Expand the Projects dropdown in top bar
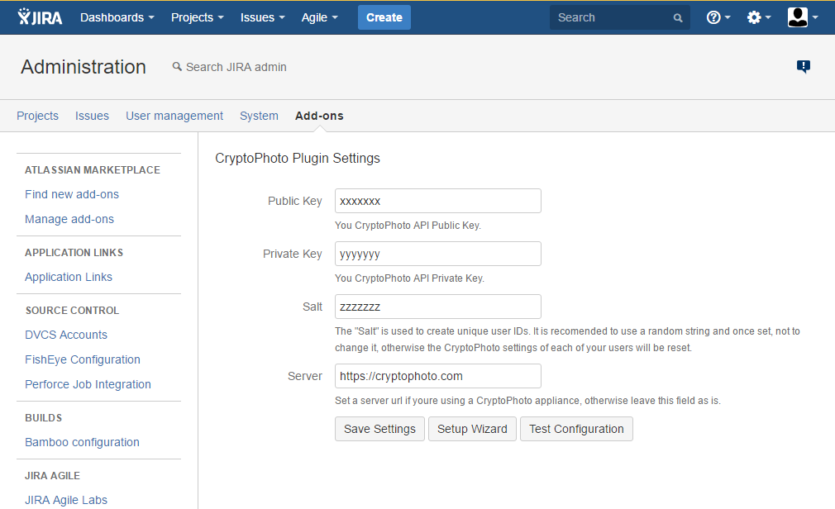The height and width of the screenshot is (509, 835). [x=197, y=17]
